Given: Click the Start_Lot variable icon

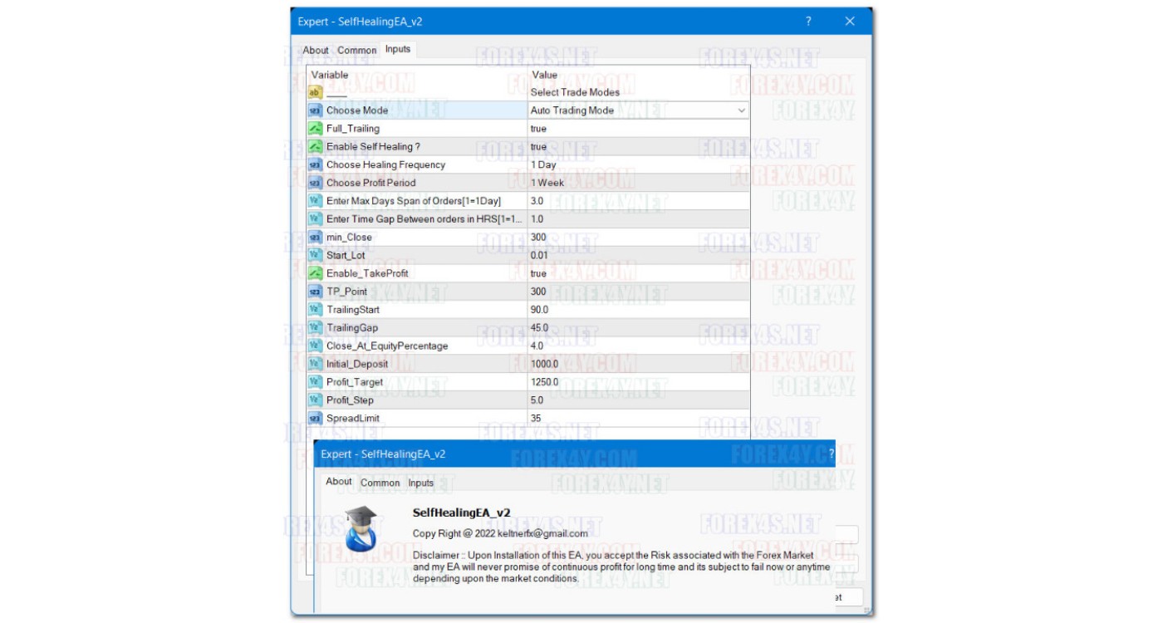Looking at the screenshot, I should [315, 255].
